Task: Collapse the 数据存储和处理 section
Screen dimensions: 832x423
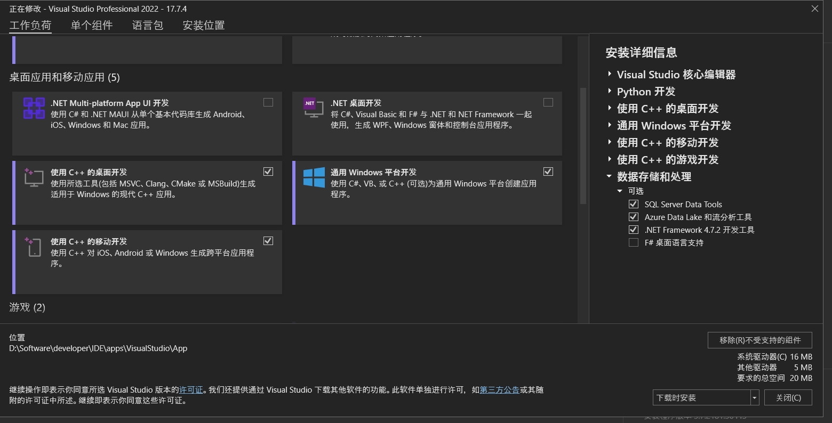Action: point(610,176)
